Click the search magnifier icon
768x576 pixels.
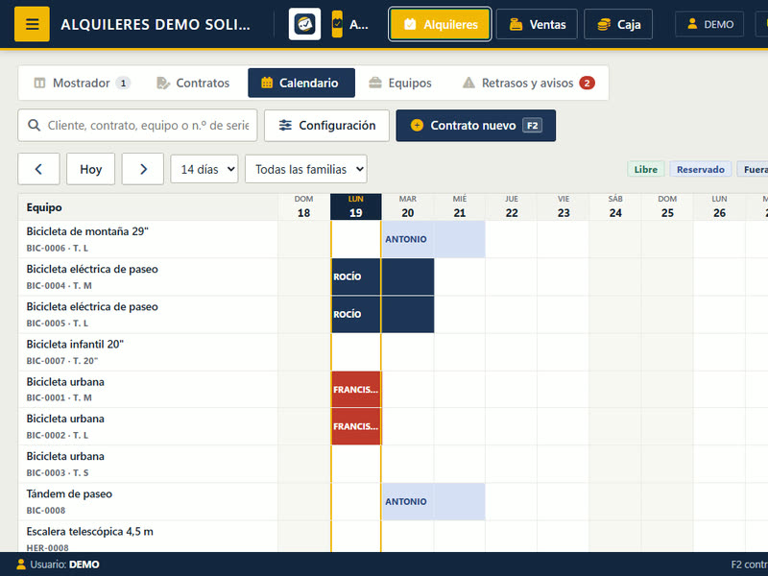(x=34, y=126)
